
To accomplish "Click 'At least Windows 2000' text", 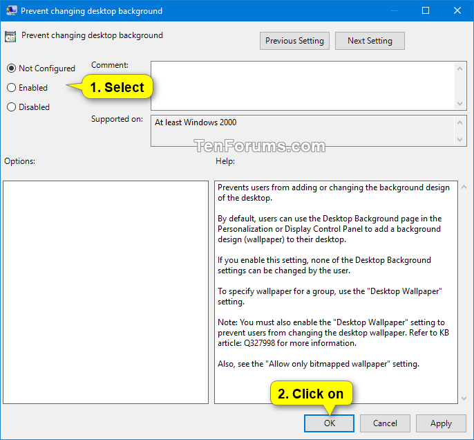I will 196,122.
